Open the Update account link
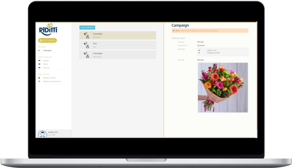Image resolution: width=292 pixels, height=168 pixels. 49,78
